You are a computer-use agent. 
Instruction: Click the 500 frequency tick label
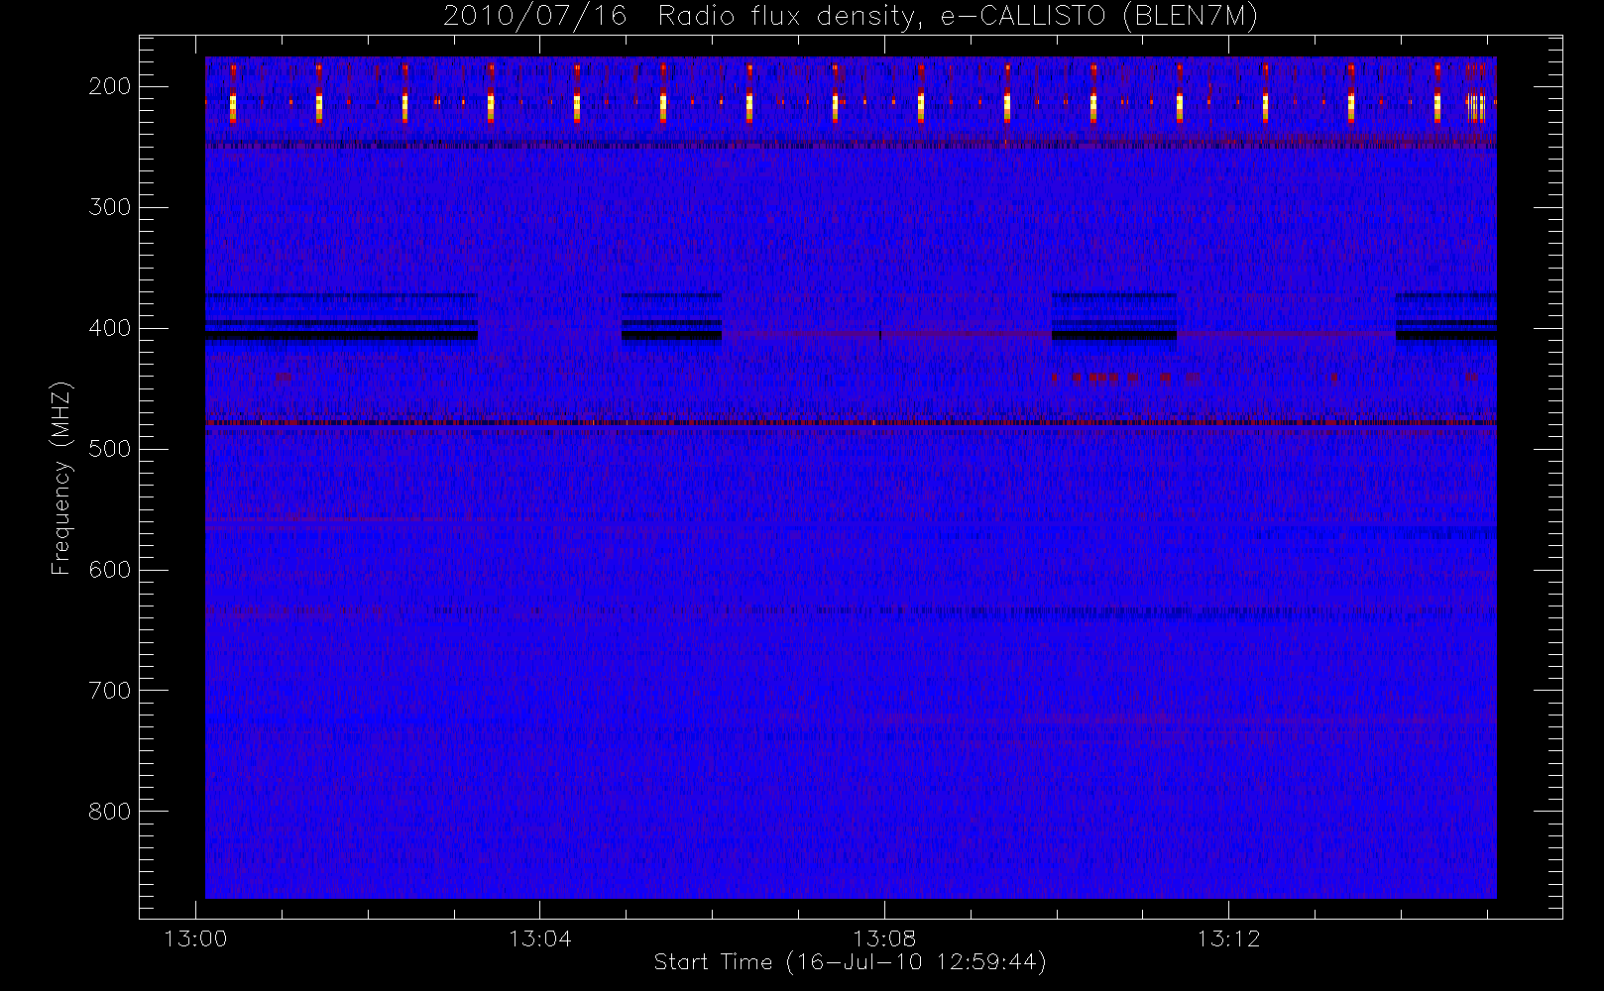[110, 449]
